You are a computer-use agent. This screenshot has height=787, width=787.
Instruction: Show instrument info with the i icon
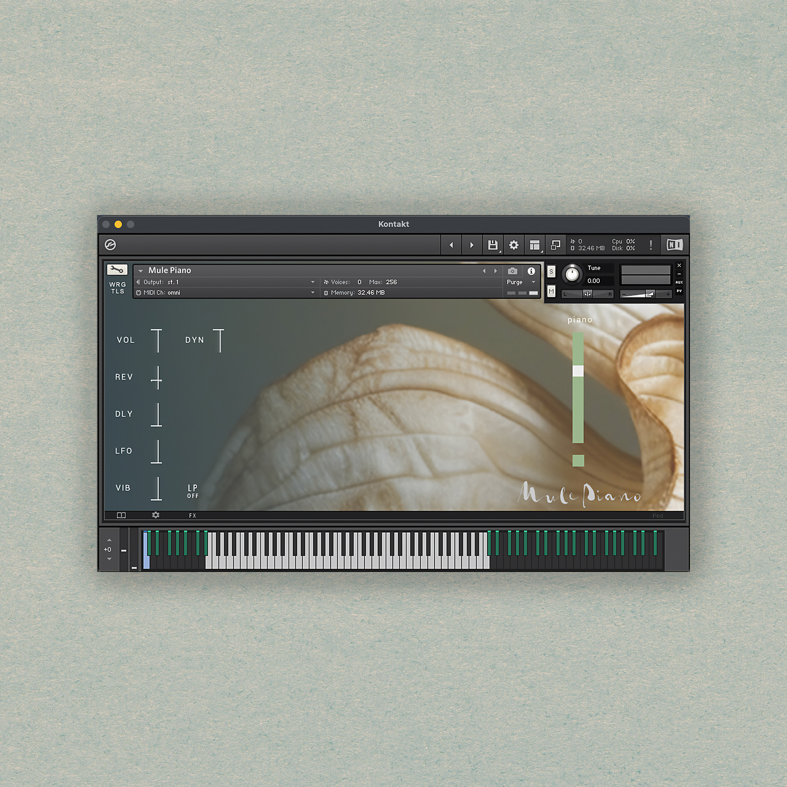point(531,271)
